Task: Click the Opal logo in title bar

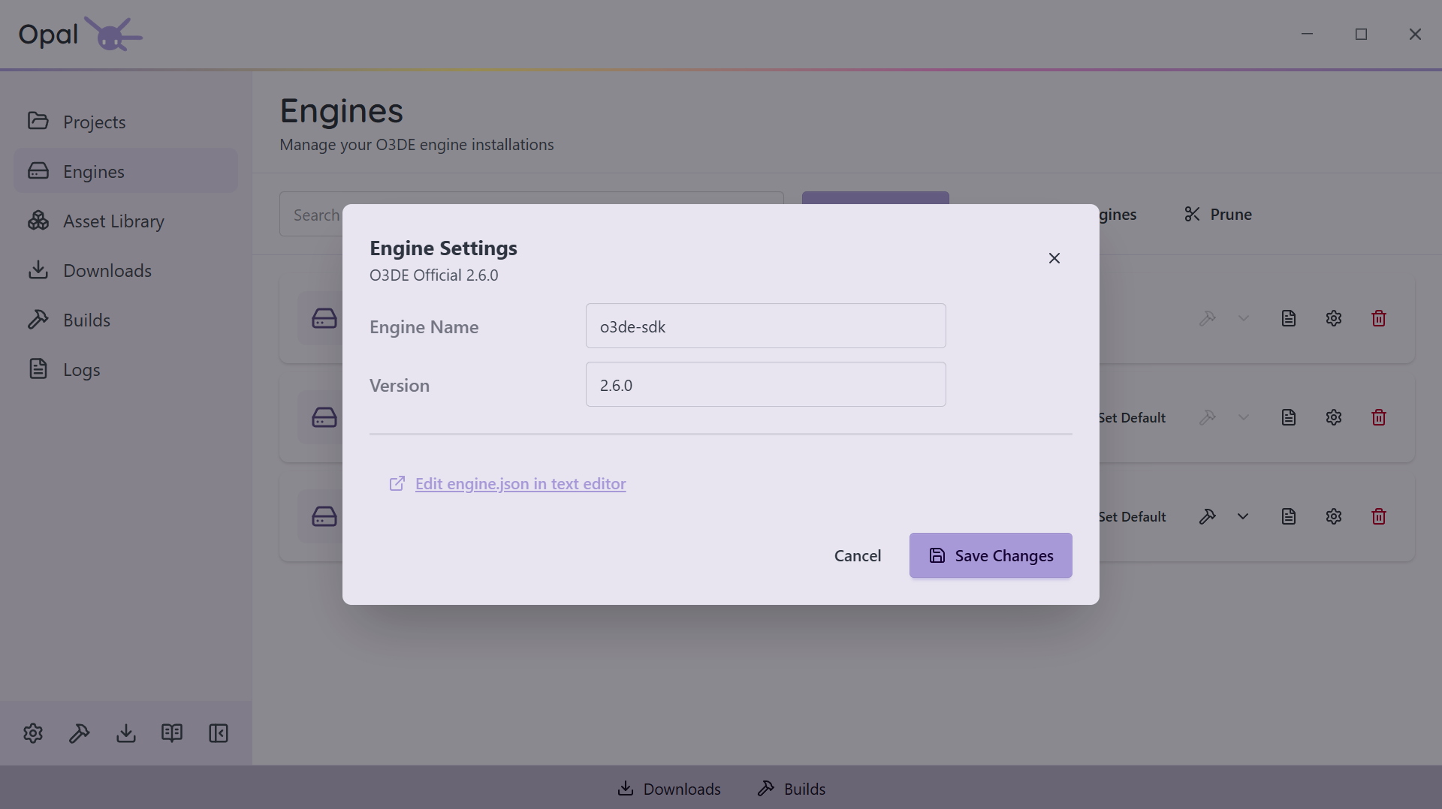Action: 80,34
